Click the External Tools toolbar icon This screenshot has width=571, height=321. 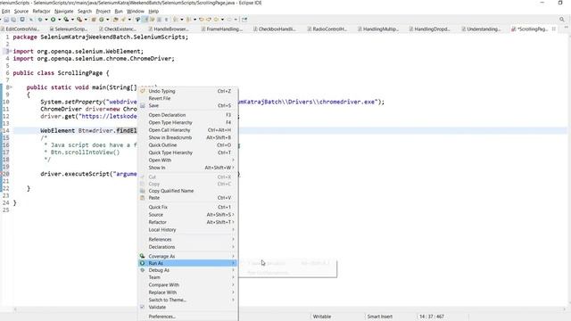(79, 20)
